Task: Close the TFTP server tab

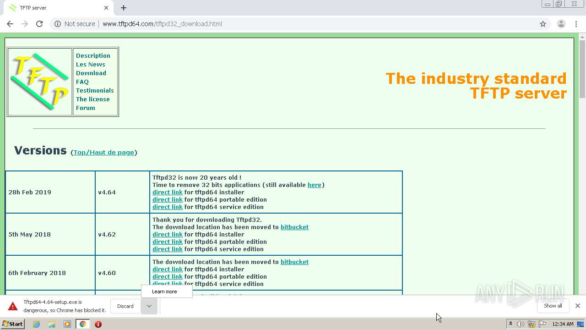Action: tap(106, 8)
